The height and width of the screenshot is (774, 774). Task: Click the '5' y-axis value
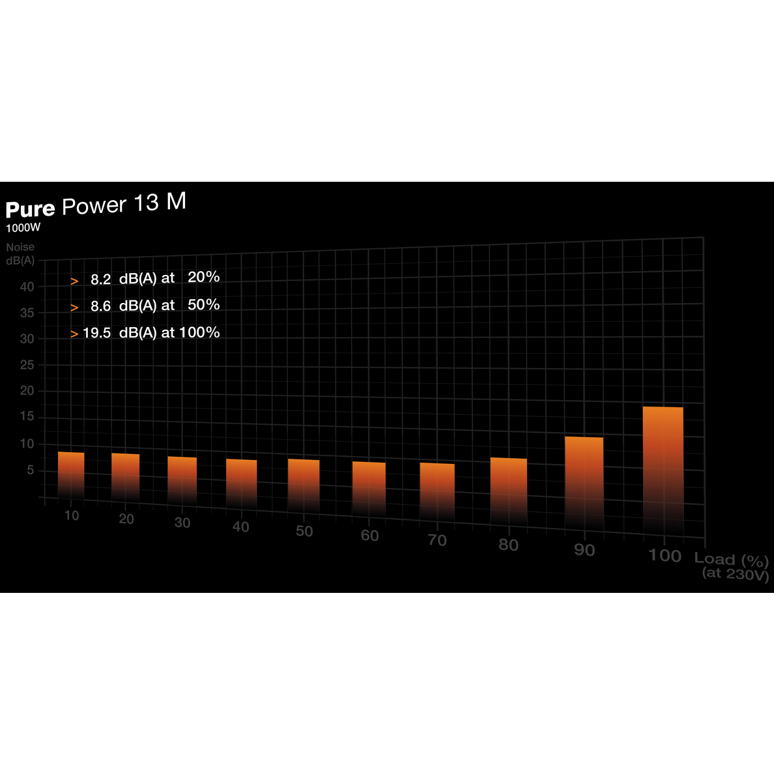point(31,470)
